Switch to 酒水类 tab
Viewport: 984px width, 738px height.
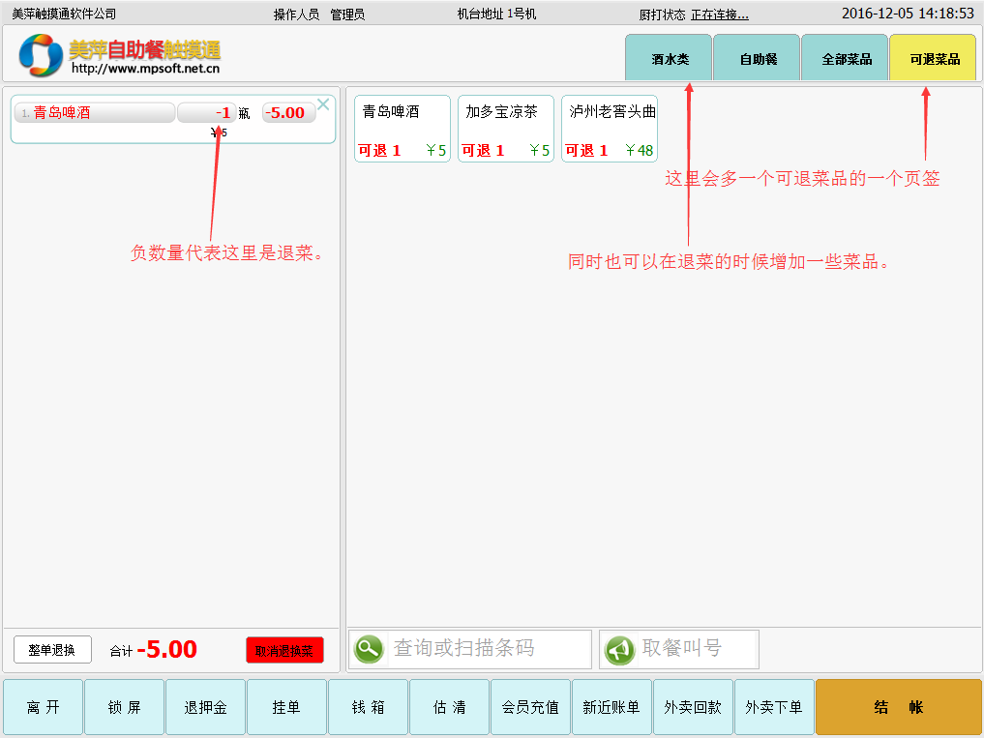[x=669, y=58]
